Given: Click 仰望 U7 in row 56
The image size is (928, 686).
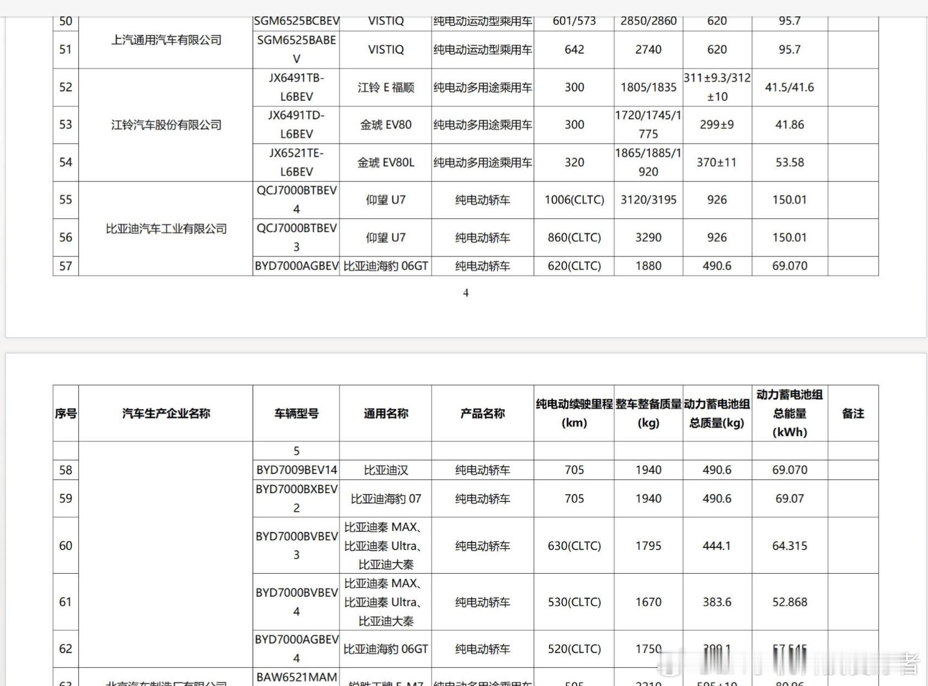Looking at the screenshot, I should pyautogui.click(x=386, y=237).
